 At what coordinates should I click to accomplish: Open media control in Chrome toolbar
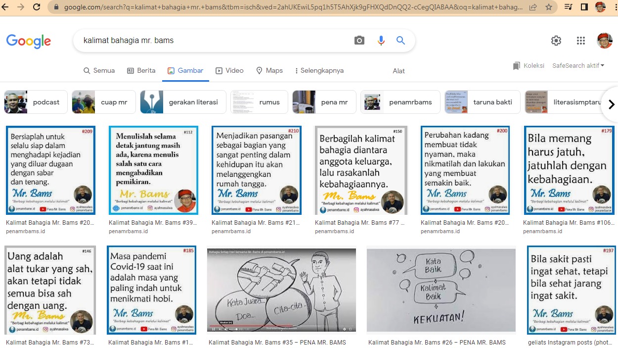point(569,7)
